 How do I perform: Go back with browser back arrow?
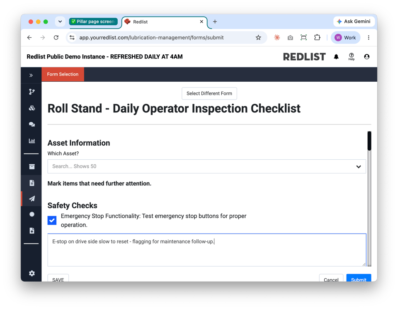point(29,38)
